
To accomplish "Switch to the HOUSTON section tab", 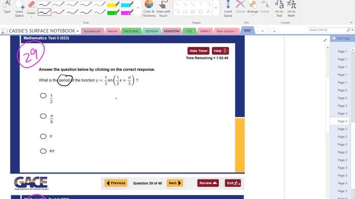I will pos(171,31).
